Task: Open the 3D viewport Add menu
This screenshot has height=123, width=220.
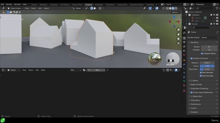Action: [40, 8]
